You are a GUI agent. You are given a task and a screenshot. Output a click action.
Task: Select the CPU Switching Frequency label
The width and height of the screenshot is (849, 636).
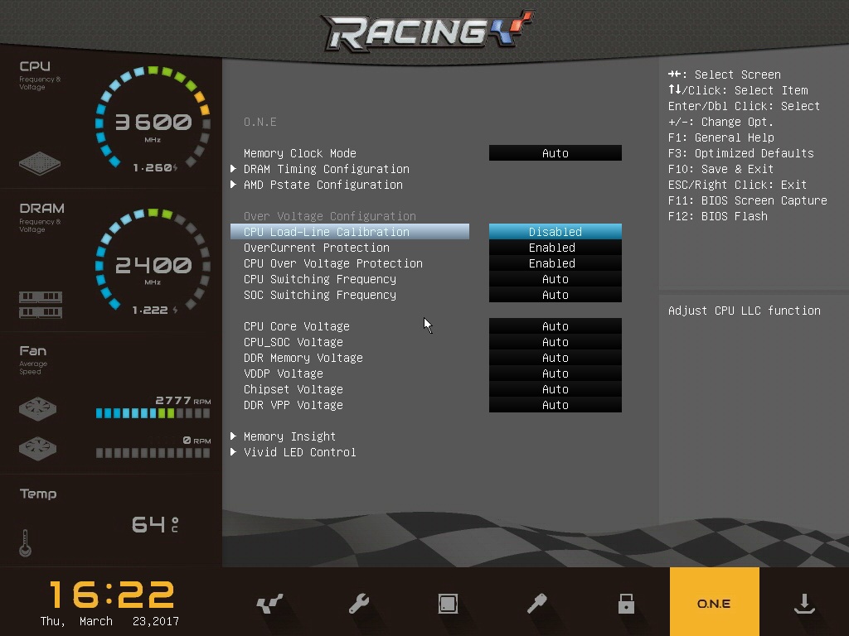point(320,278)
